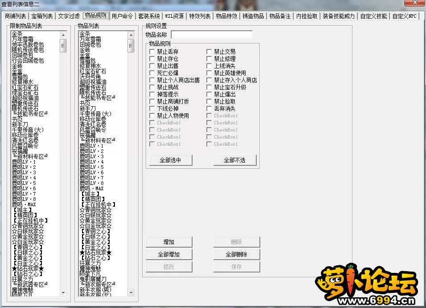Image resolution: width=426 pixels, height=308 pixels.
Task: Go to the 特效列表 tab
Action: [x=200, y=16]
